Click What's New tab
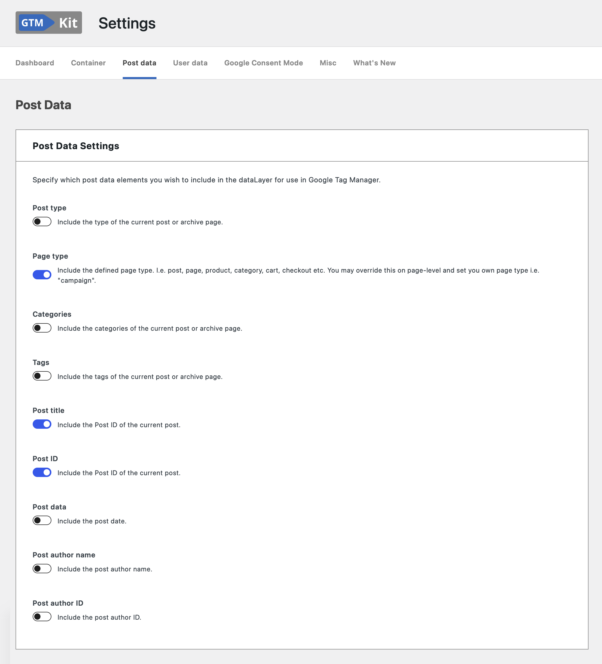The height and width of the screenshot is (664, 602). click(373, 63)
